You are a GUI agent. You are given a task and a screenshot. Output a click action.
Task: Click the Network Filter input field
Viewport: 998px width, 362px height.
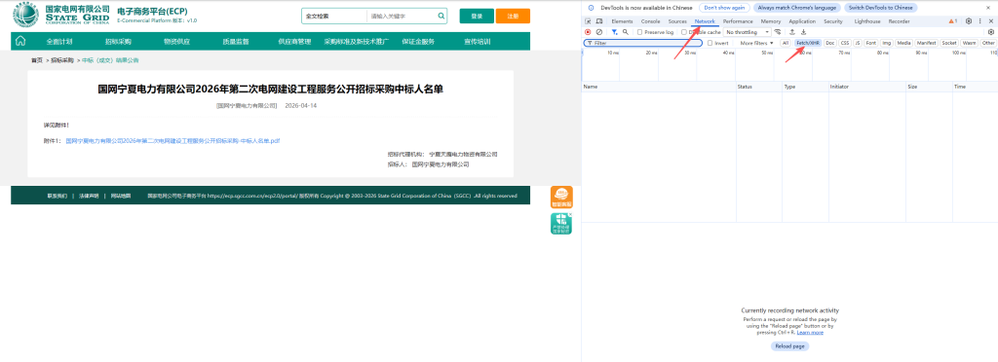[643, 43]
